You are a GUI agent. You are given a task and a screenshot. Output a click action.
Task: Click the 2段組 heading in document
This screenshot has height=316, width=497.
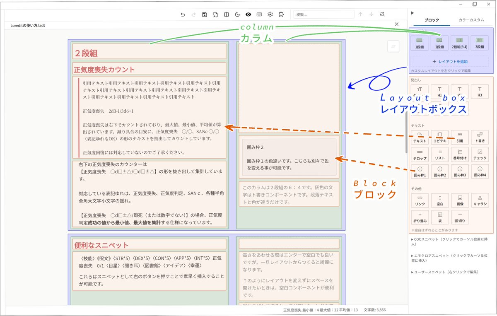tap(86, 53)
